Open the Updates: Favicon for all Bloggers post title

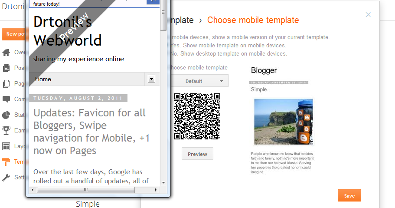click(91, 132)
